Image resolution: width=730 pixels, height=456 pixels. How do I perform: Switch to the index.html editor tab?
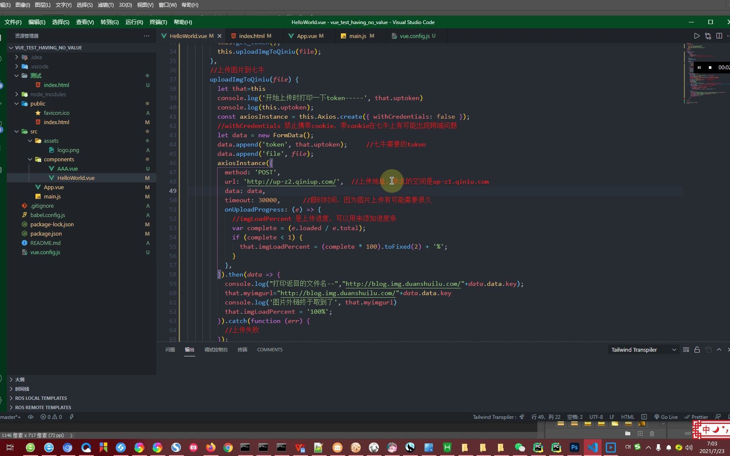pos(253,36)
